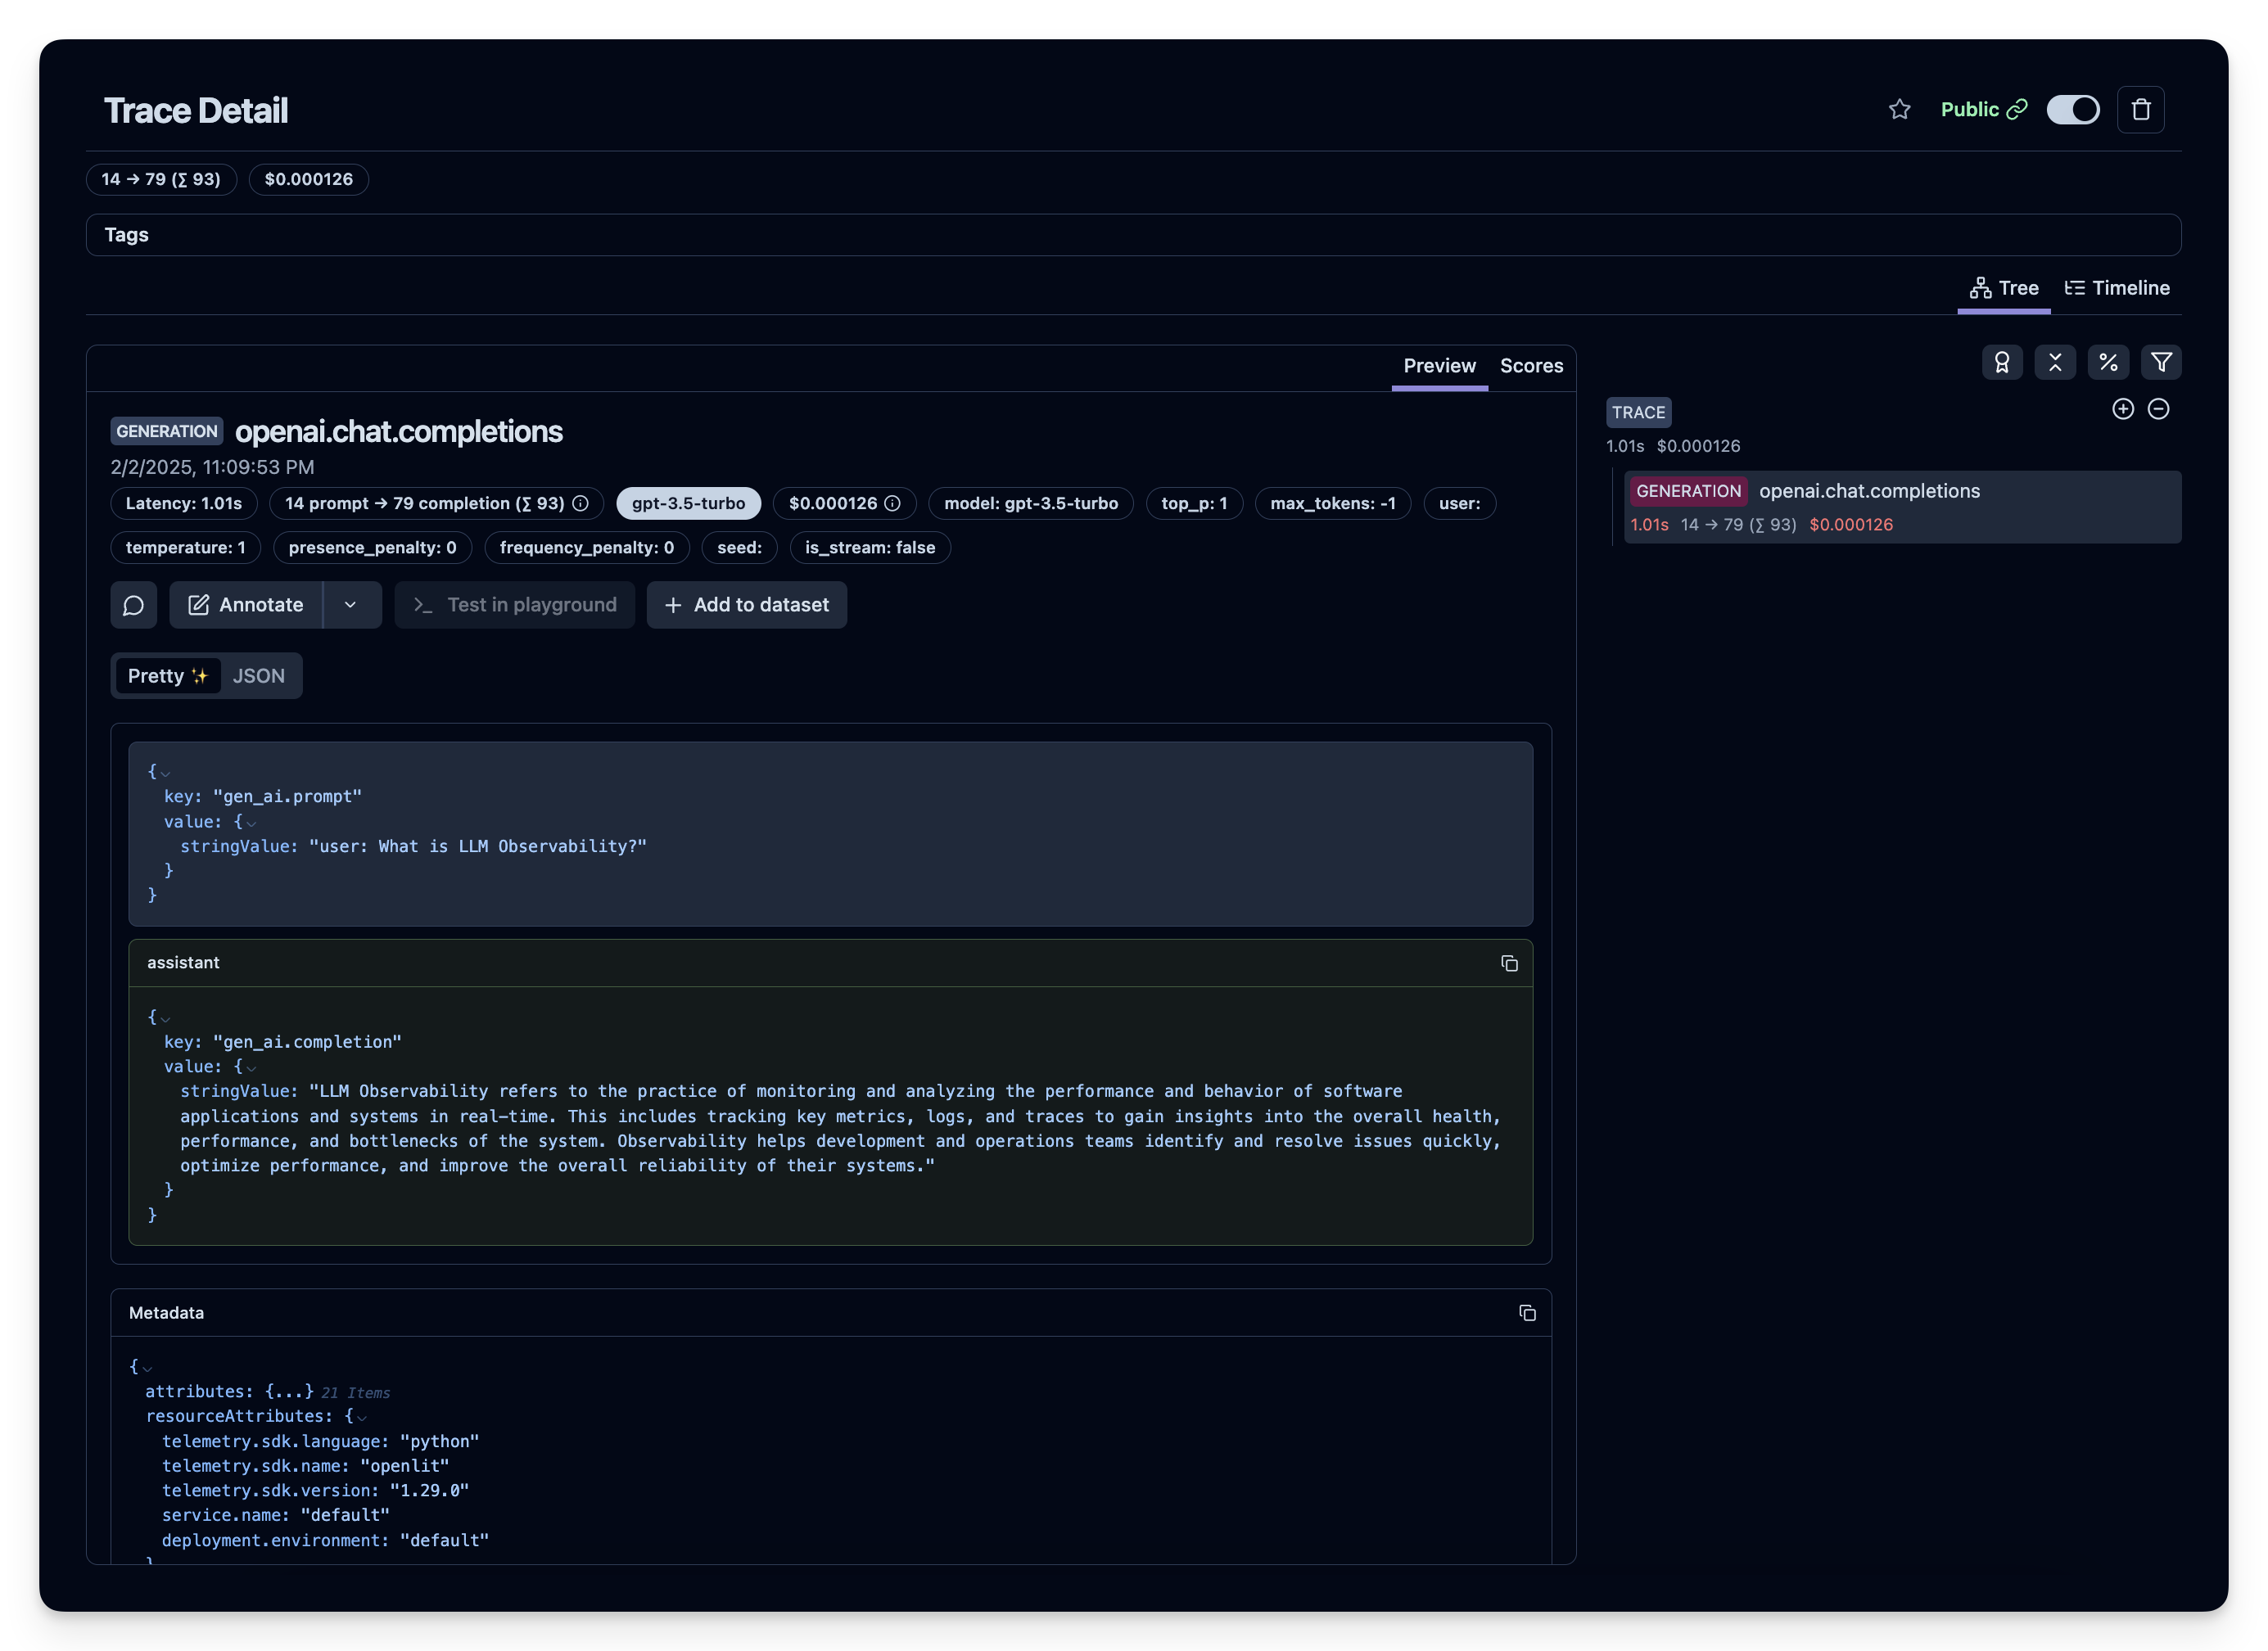The width and height of the screenshot is (2268, 1651).
Task: Add this generation to a dataset
Action: tap(747, 605)
